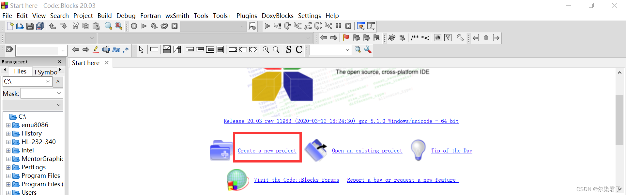626x195 pixels.
Task: Open the File menu
Action: pos(7,16)
